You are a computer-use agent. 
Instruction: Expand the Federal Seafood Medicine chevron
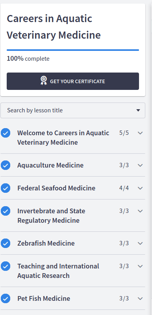140,188
